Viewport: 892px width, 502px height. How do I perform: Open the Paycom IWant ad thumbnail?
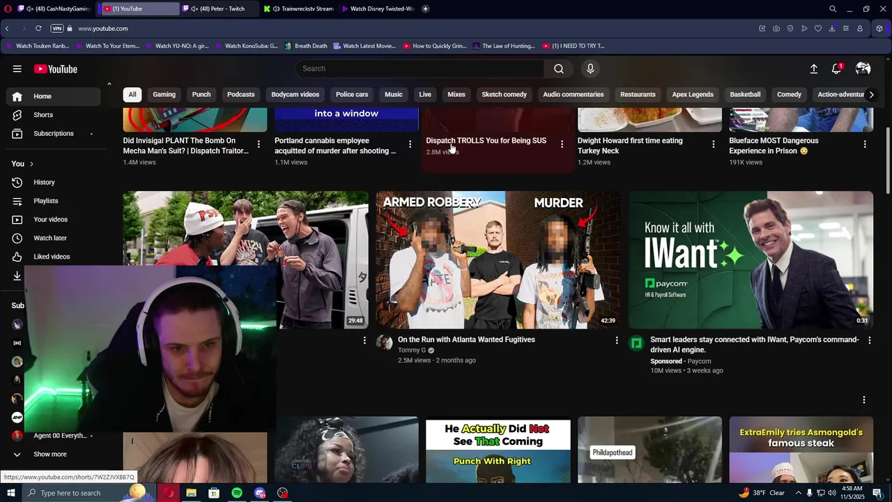point(751,260)
